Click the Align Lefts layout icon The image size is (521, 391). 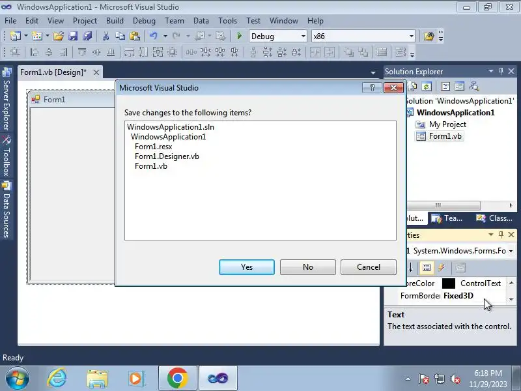pos(35,52)
